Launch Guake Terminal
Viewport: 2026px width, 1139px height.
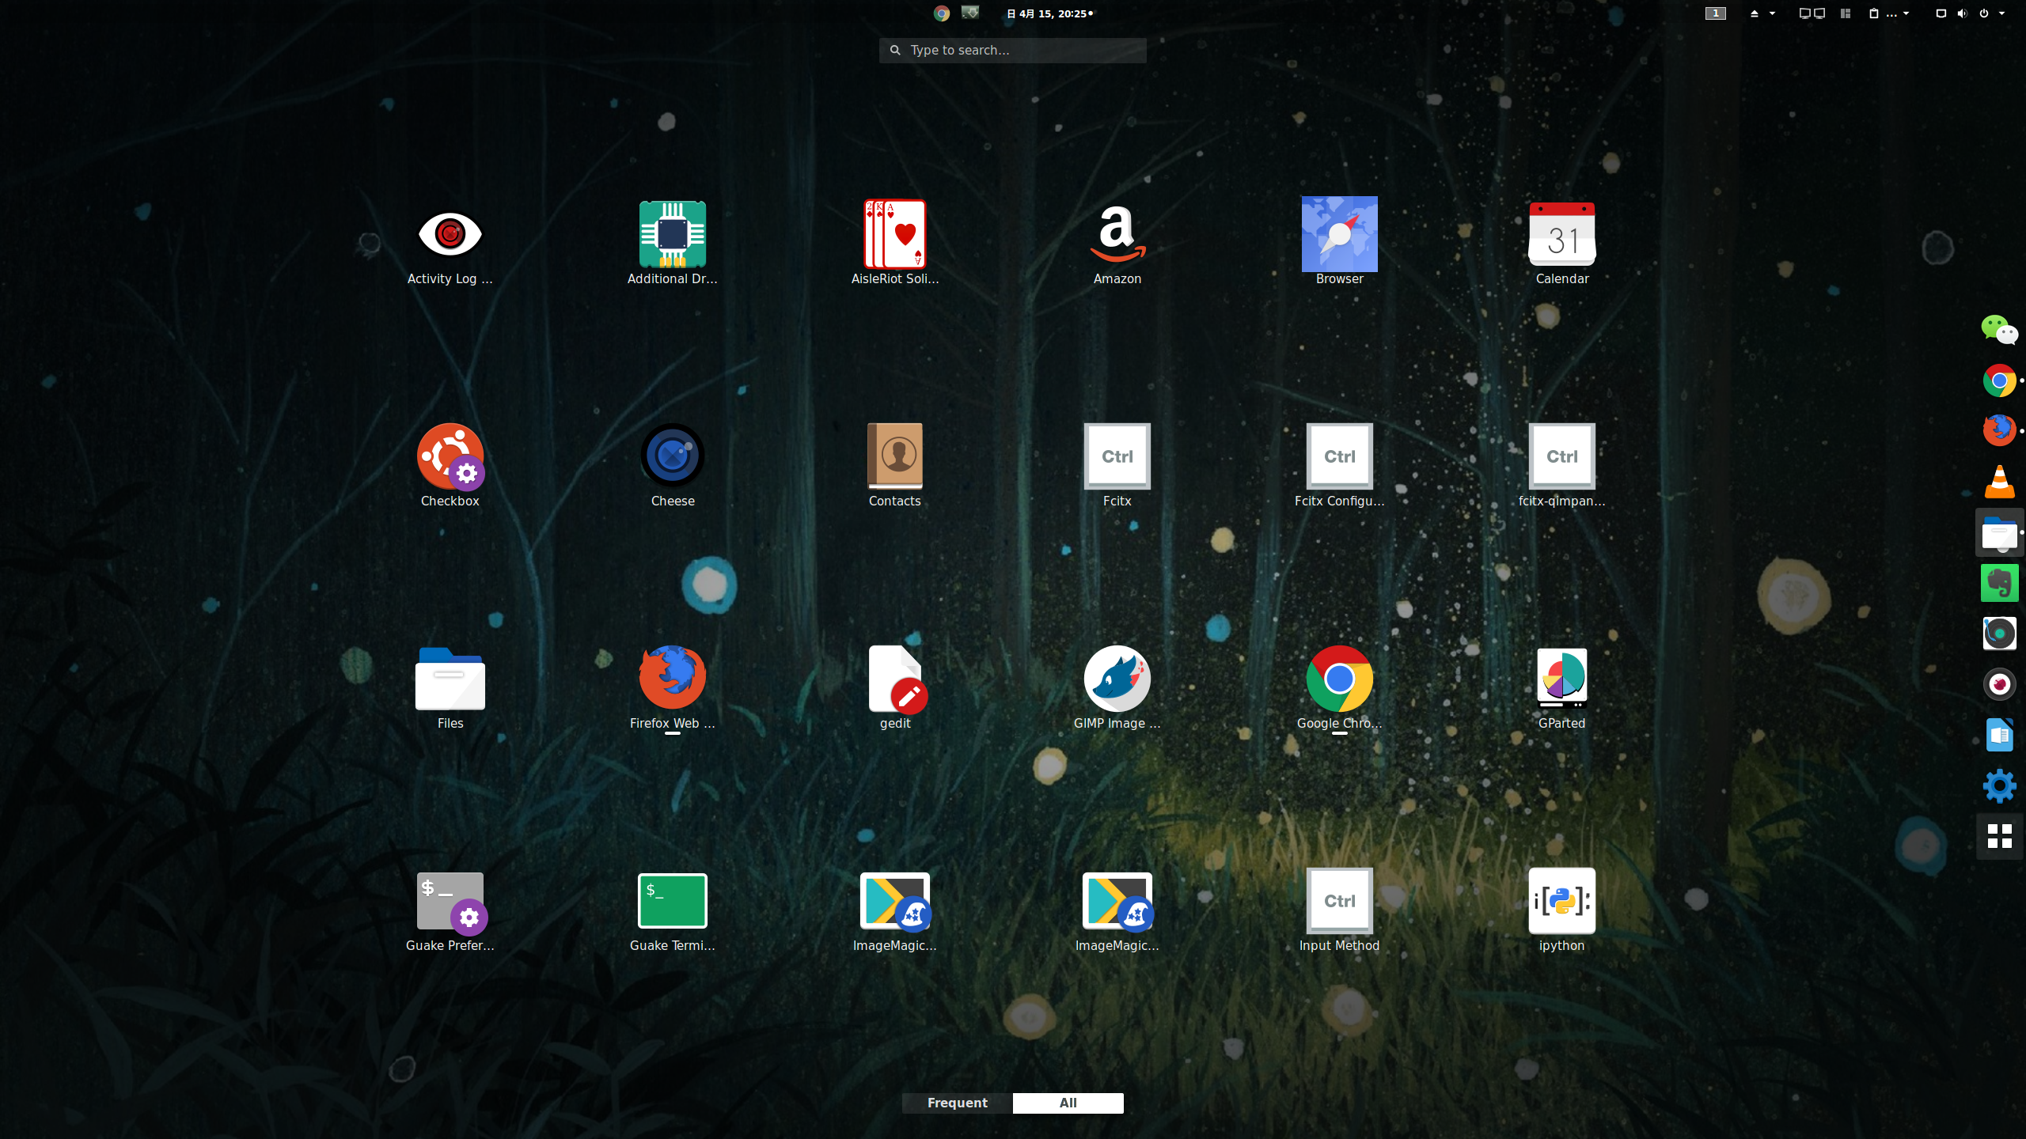[672, 910]
